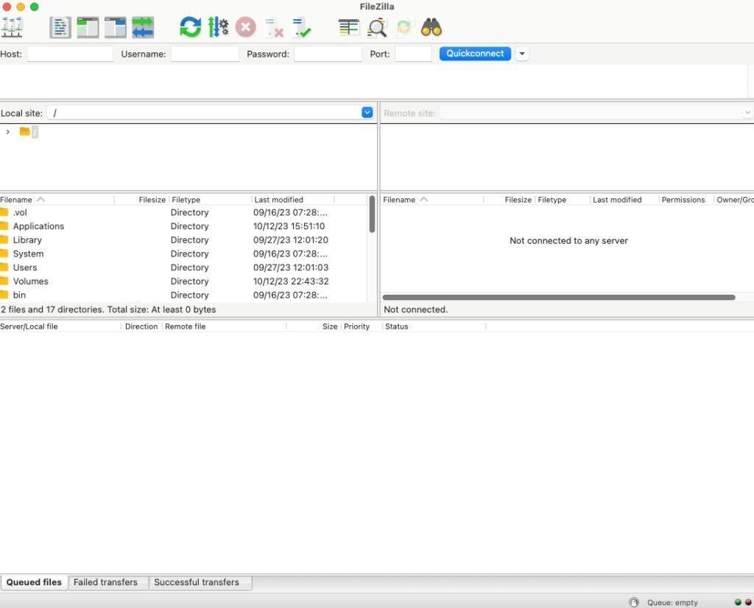
Task: Click the binoculars file search icon
Action: click(431, 27)
